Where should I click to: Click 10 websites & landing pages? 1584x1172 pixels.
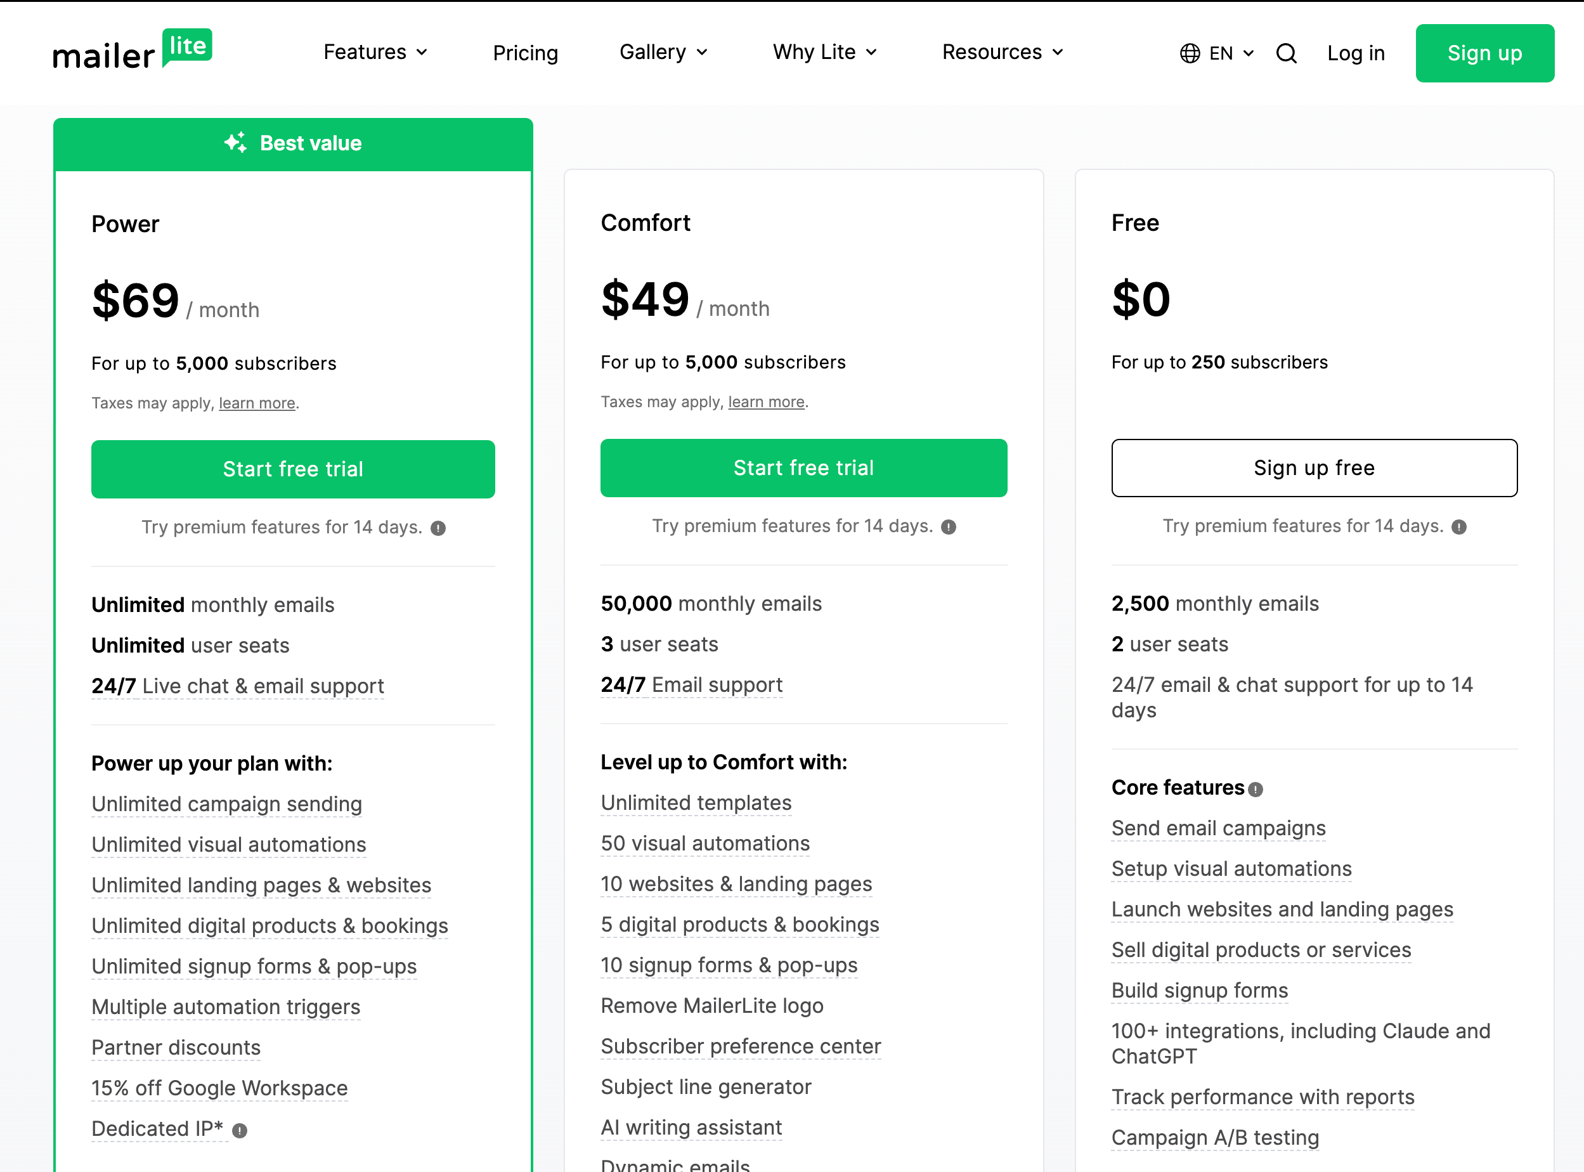click(736, 883)
